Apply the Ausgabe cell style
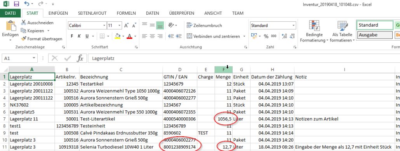The image size is (400, 151). [x=374, y=35]
